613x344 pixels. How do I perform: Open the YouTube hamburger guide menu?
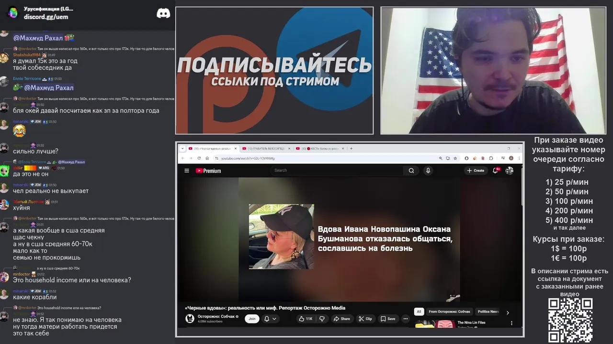[x=187, y=171]
